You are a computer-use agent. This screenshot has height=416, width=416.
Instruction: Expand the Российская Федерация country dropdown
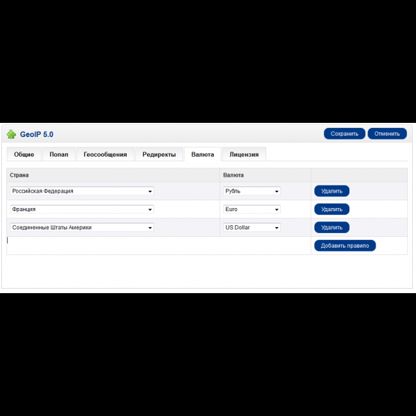82,191
